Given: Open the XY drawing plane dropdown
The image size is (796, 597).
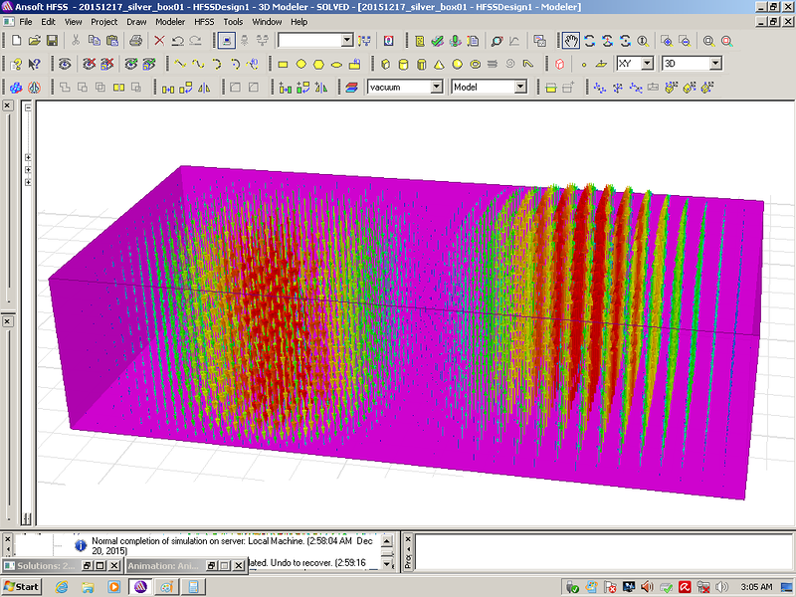Looking at the screenshot, I should pyautogui.click(x=647, y=64).
